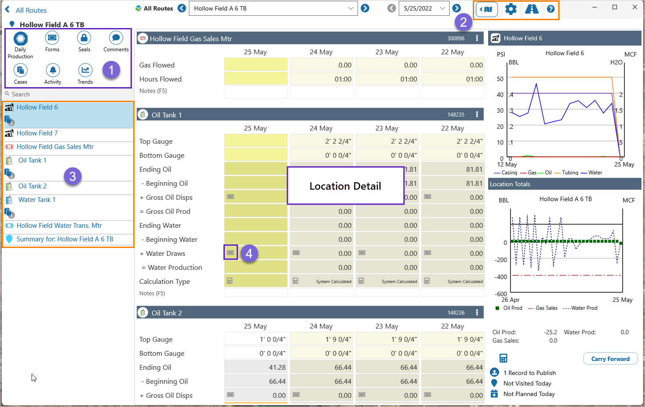This screenshot has width=645, height=407.
Task: Open the Comments icon
Action: [116, 38]
